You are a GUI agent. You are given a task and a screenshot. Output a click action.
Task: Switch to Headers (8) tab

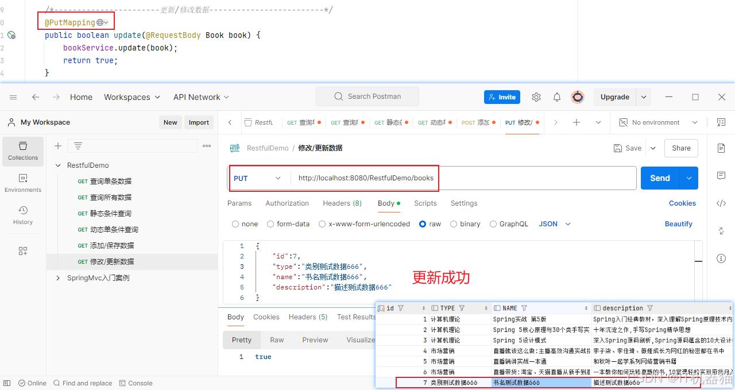[342, 203]
